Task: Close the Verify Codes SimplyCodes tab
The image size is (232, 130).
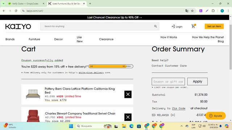Action: (43, 4)
